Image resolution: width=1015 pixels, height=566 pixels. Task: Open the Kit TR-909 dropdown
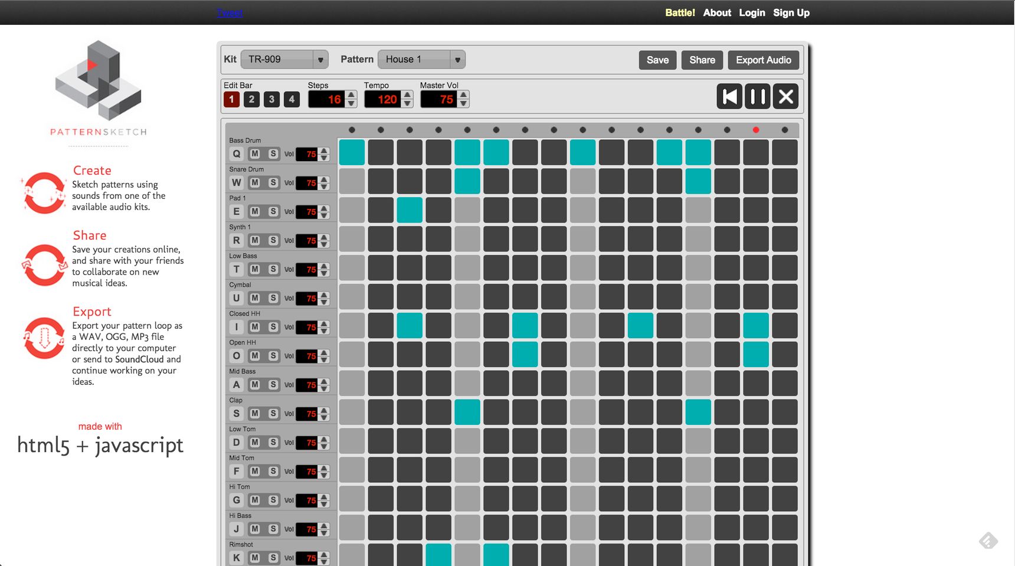point(284,60)
